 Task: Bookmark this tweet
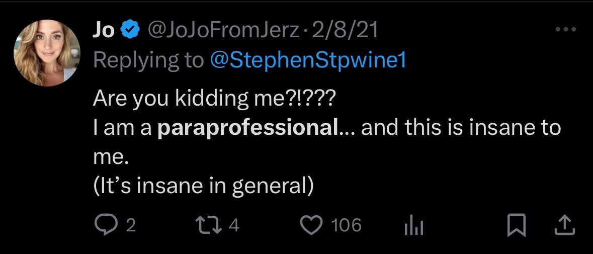coord(517,225)
